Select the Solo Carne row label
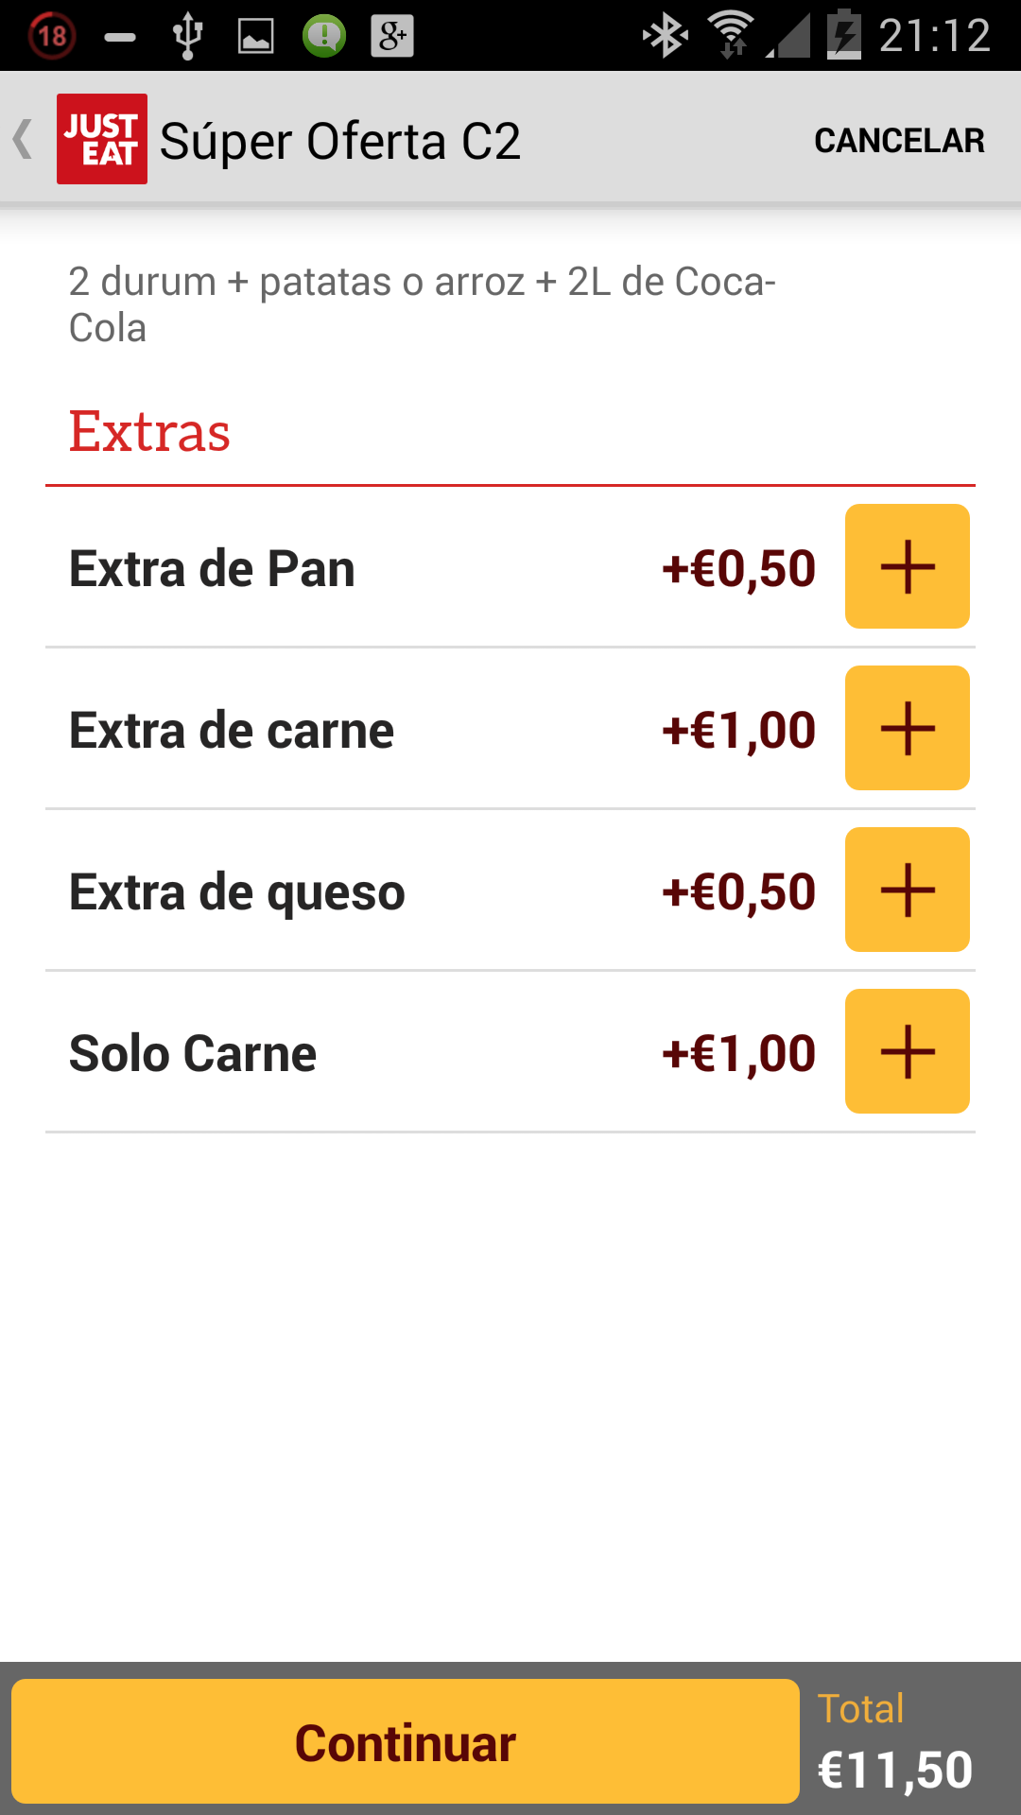Screen dimensions: 1021x1815 (x=193, y=1054)
